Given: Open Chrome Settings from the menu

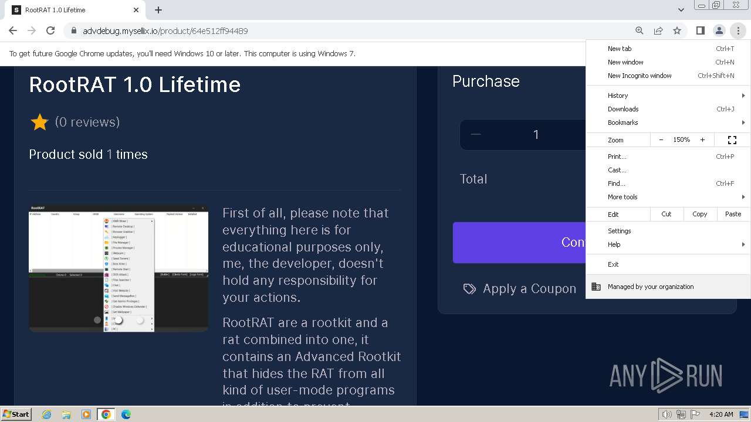Looking at the screenshot, I should coord(668,231).
